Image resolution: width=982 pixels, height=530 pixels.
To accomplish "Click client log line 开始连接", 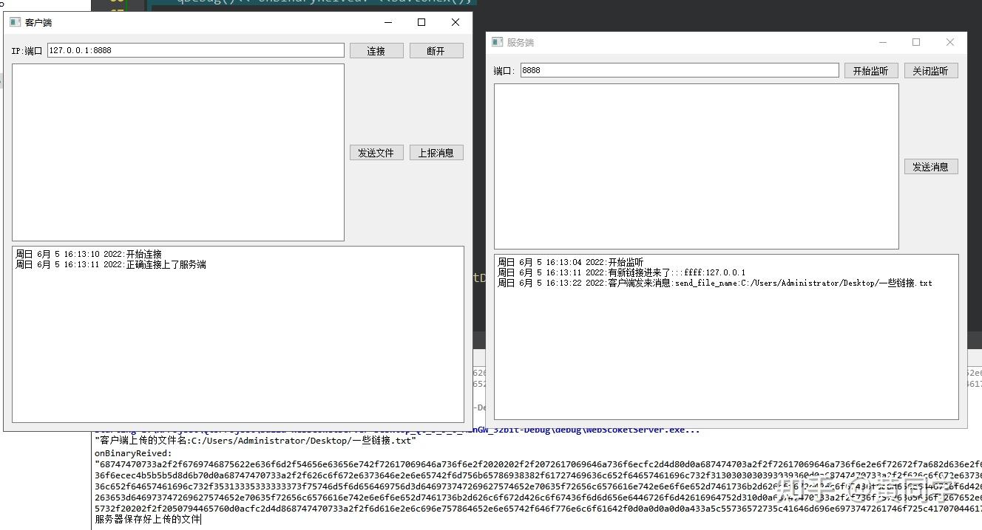I will click(x=89, y=254).
